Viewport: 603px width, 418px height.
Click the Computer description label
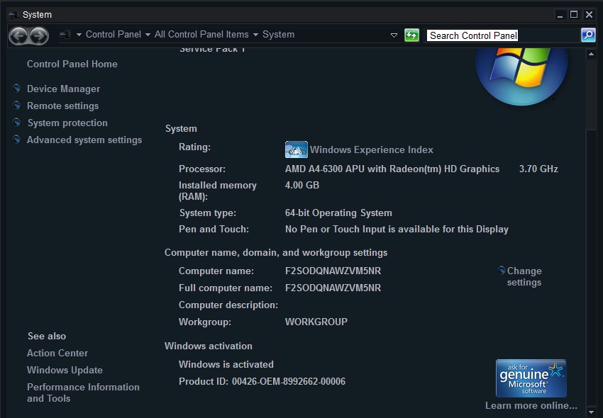tap(228, 305)
